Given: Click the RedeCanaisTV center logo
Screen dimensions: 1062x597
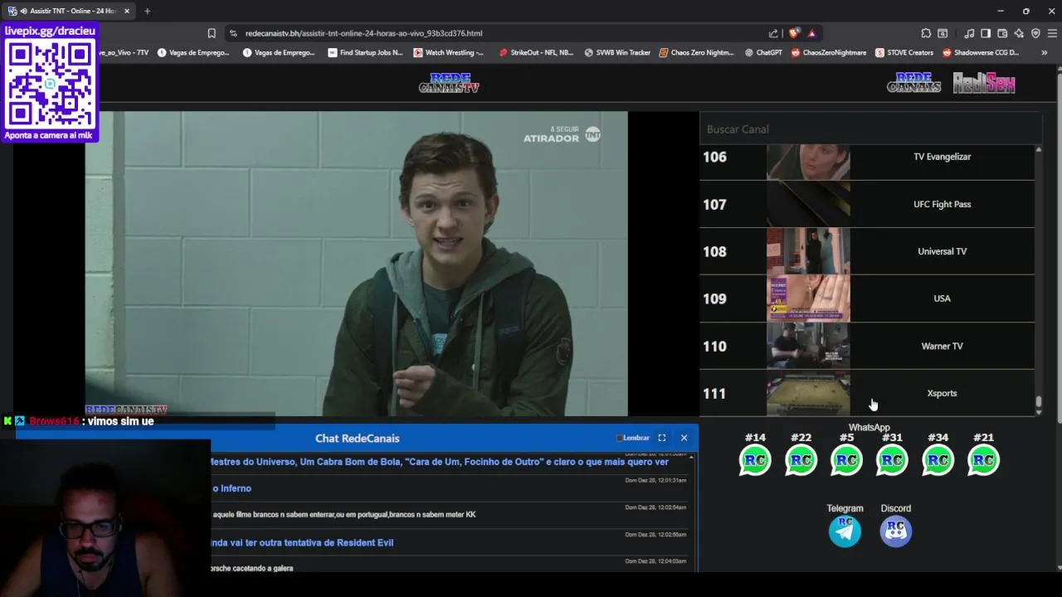Looking at the screenshot, I should (x=449, y=83).
